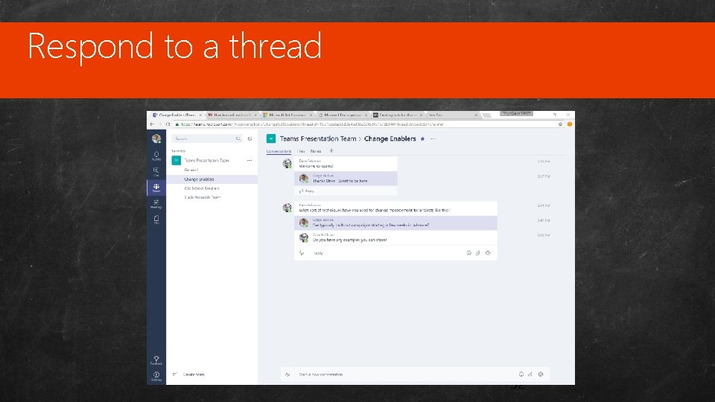The width and height of the screenshot is (715, 402).
Task: Switch to the first Change Enablers browser tab
Action: 177,115
